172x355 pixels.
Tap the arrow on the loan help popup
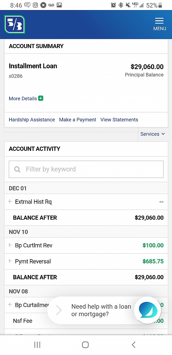point(59,310)
